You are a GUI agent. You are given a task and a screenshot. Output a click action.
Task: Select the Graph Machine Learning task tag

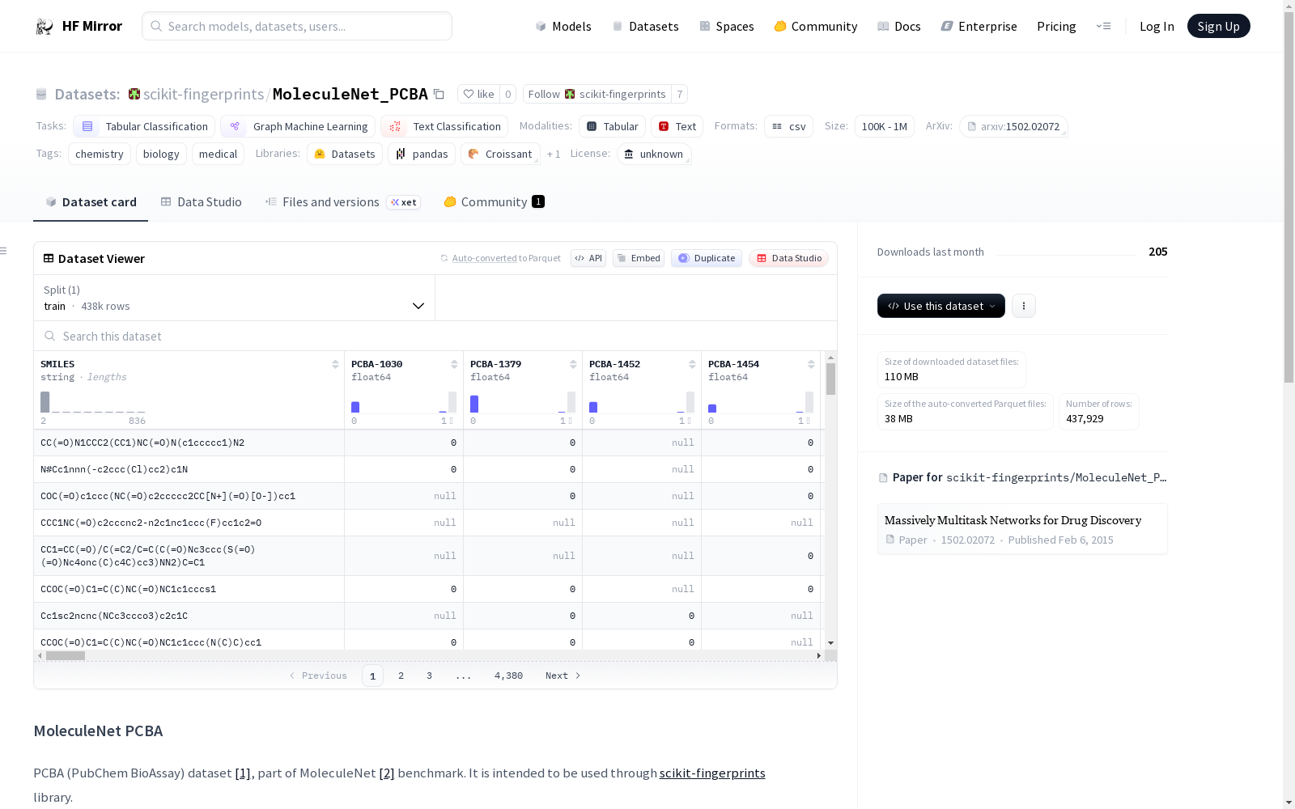coord(298,126)
